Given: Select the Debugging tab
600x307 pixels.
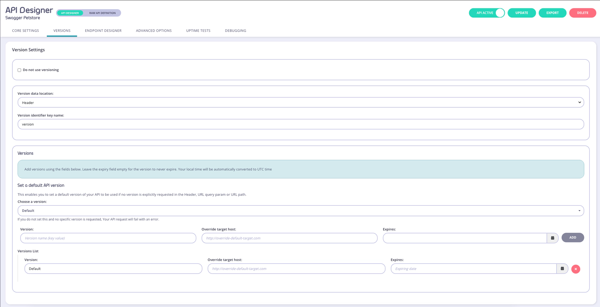Looking at the screenshot, I should 235,31.
